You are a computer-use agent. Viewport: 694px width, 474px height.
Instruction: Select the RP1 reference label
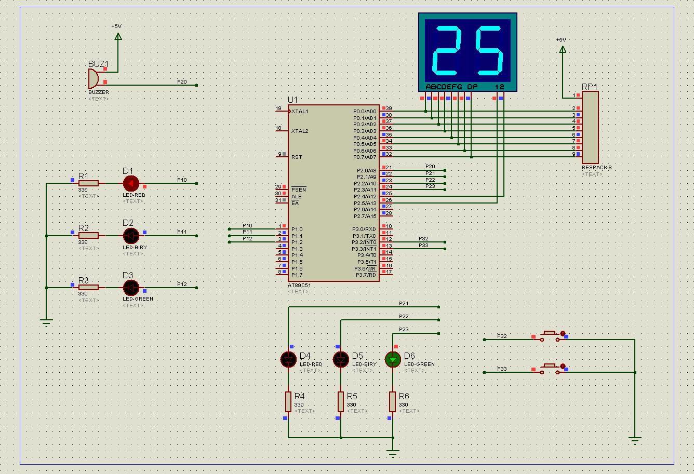click(590, 87)
